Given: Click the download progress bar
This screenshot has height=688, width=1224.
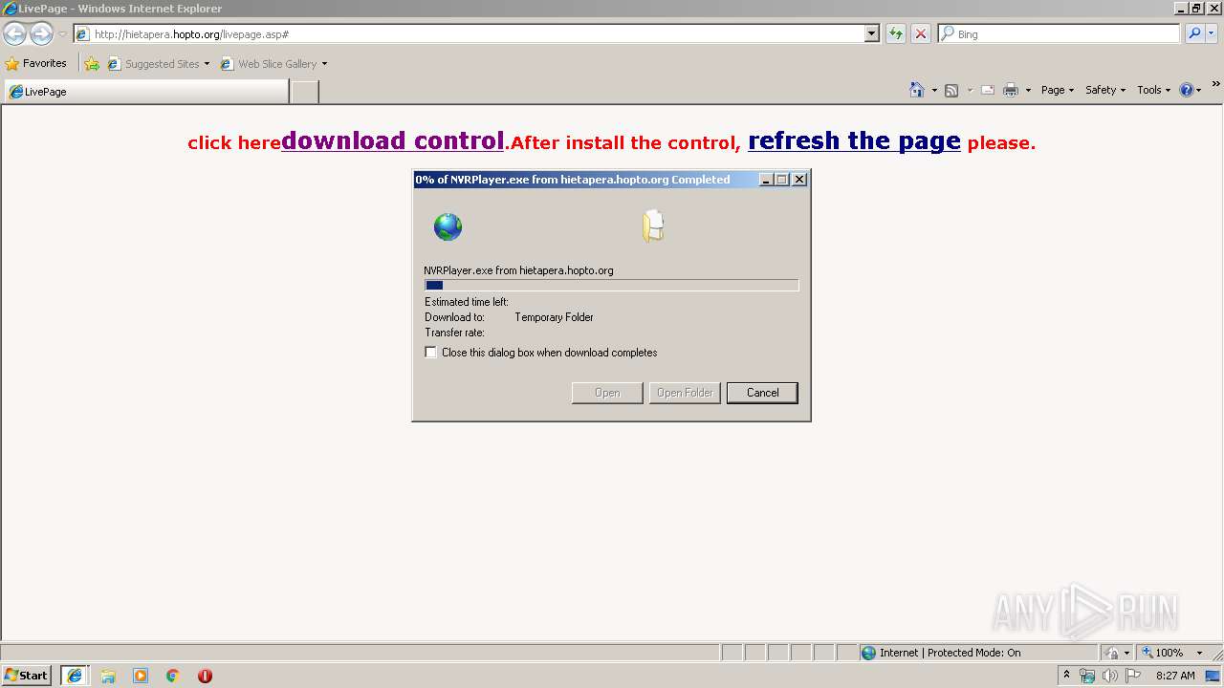Looking at the screenshot, I should pos(611,285).
